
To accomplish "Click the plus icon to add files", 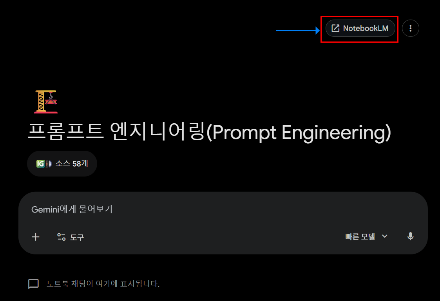I will (x=36, y=237).
